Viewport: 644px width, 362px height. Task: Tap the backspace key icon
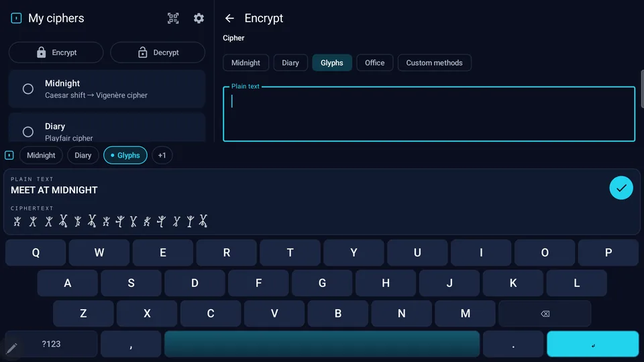545,314
